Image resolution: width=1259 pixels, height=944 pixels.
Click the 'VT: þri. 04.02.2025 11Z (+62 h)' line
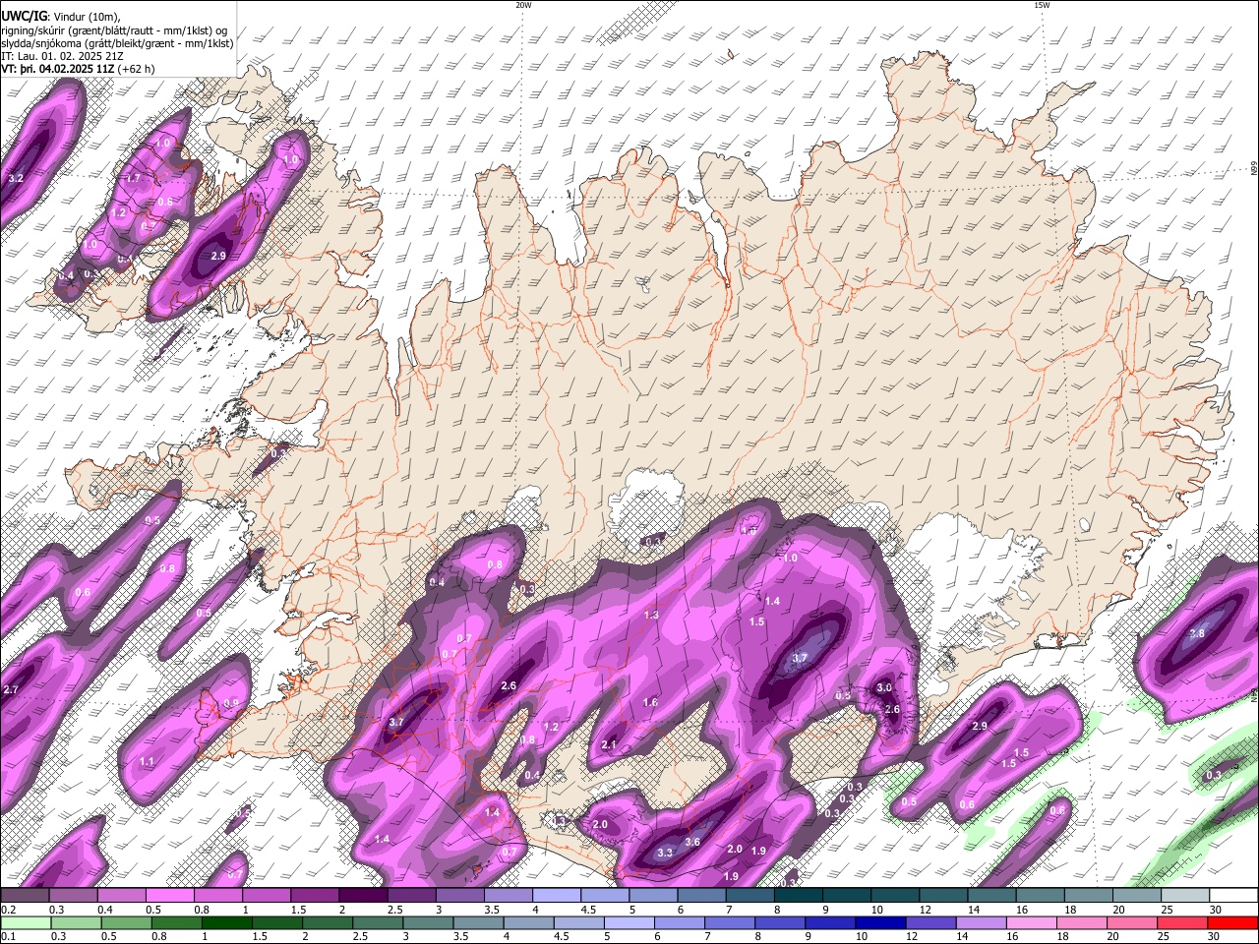pos(78,69)
